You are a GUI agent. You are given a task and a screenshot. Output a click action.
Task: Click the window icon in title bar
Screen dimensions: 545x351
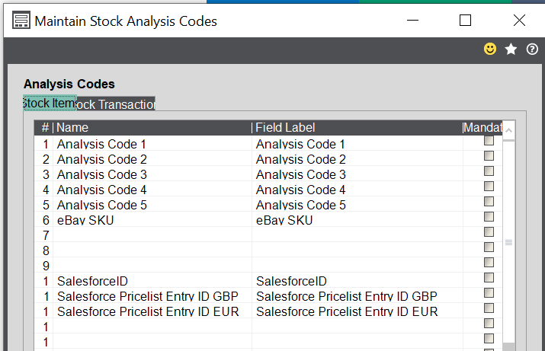22,21
